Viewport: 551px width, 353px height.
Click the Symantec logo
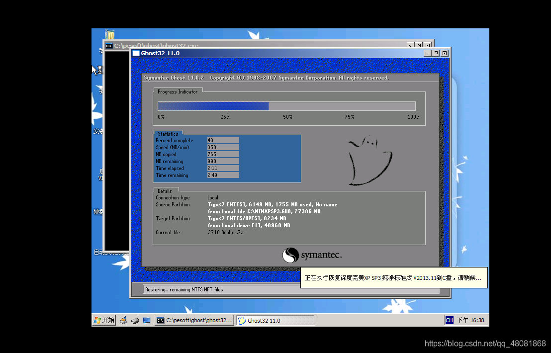tap(312, 255)
